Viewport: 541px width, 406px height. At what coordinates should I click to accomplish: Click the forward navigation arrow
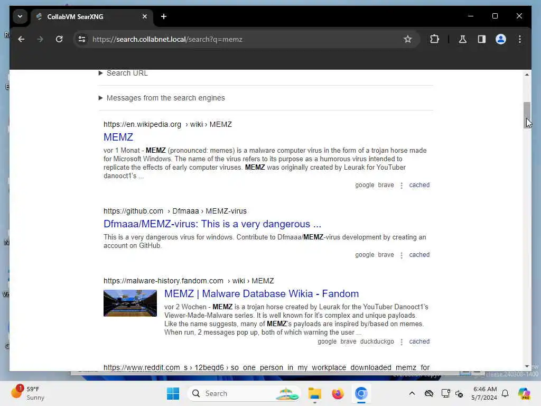point(40,39)
